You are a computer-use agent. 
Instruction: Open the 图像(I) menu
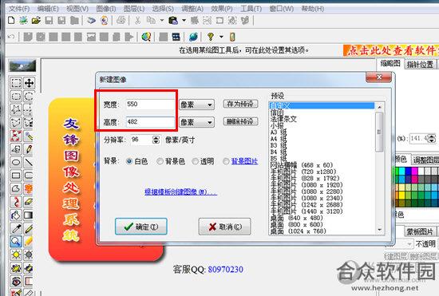[x=106, y=9]
